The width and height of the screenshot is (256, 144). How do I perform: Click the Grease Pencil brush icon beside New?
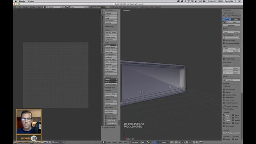[x=224, y=22]
